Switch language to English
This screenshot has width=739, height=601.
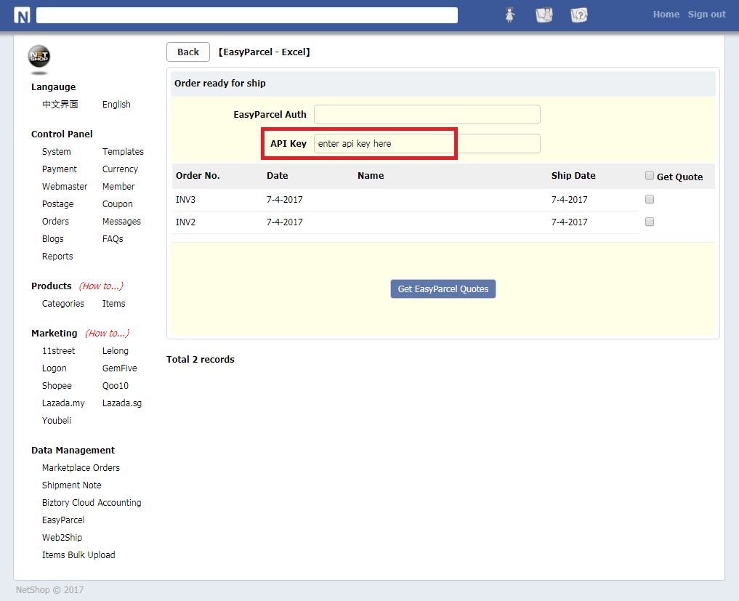pyautogui.click(x=116, y=104)
